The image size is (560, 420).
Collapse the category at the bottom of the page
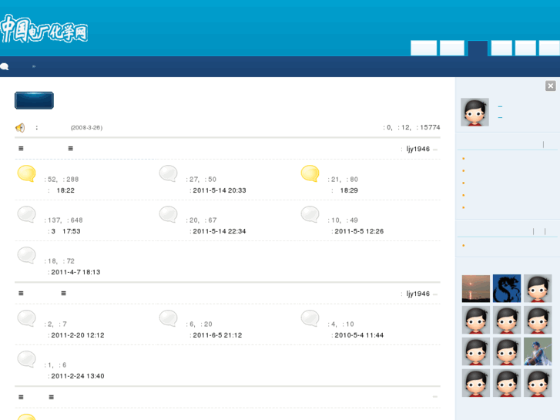click(x=435, y=397)
